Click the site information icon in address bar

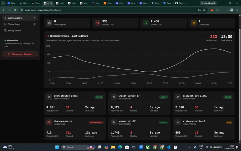coord(22,10)
